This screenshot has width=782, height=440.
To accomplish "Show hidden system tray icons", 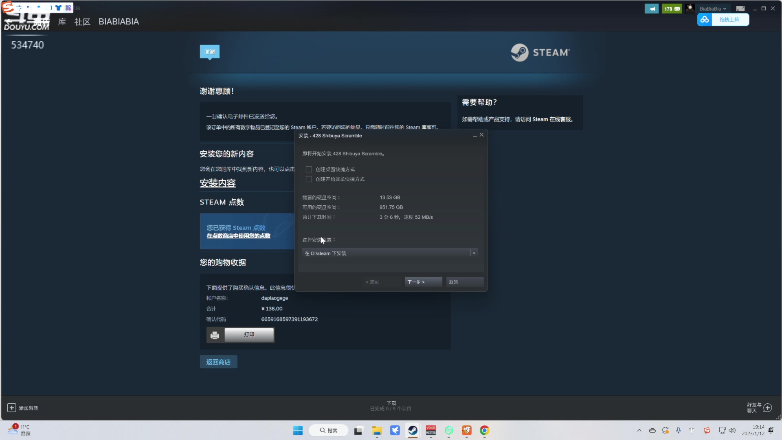I will point(639,431).
